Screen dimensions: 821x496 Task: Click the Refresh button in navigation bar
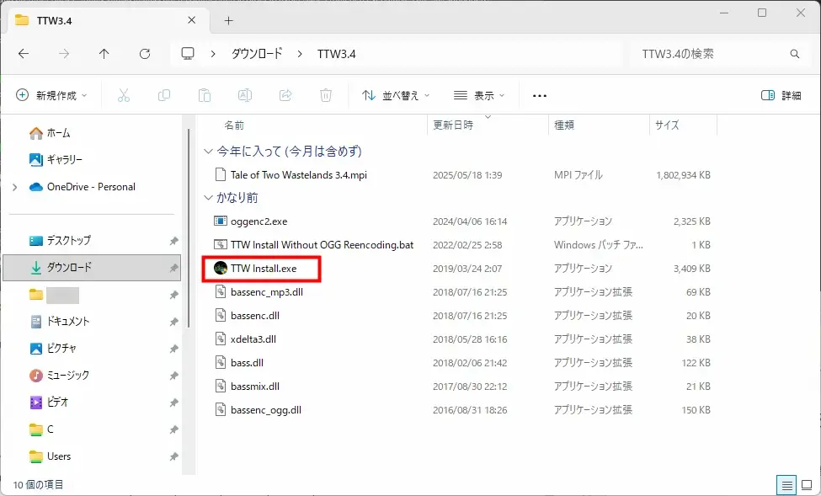[145, 54]
